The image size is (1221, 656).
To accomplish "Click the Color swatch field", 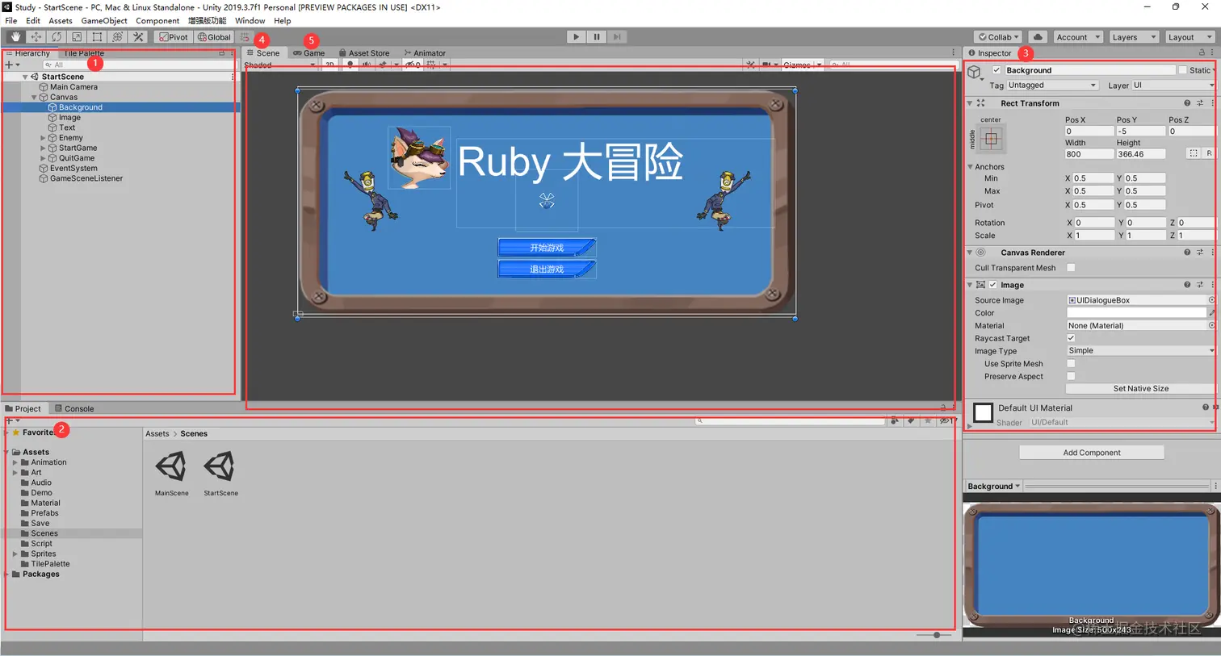I will point(1136,313).
